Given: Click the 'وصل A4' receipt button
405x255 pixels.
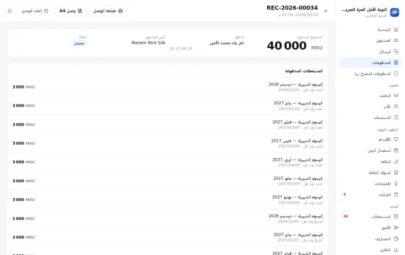Looking at the screenshot, I should [70, 11].
